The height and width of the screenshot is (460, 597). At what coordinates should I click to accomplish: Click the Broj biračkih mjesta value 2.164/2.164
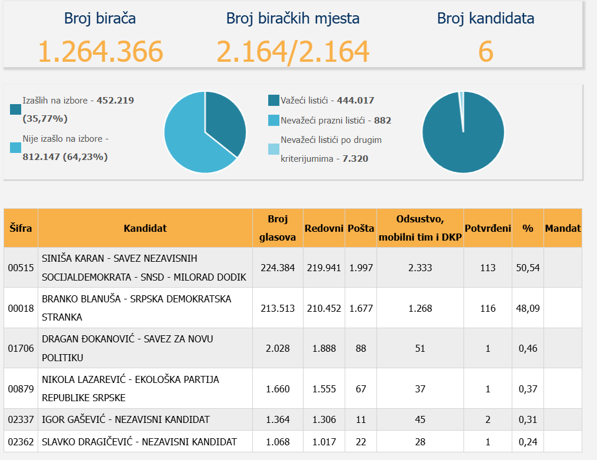[293, 52]
